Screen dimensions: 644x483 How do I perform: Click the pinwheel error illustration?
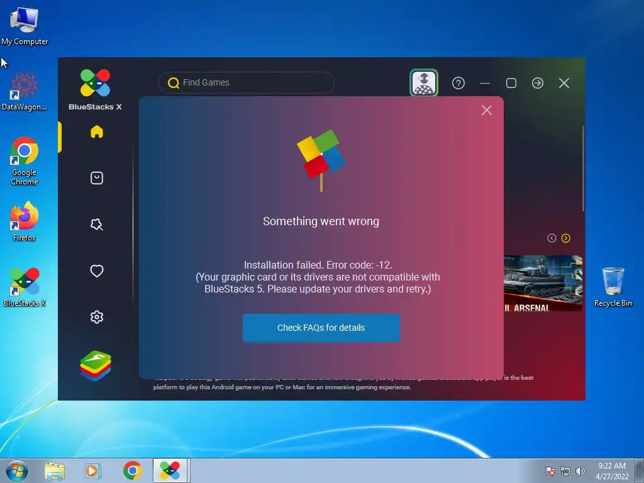tap(321, 160)
